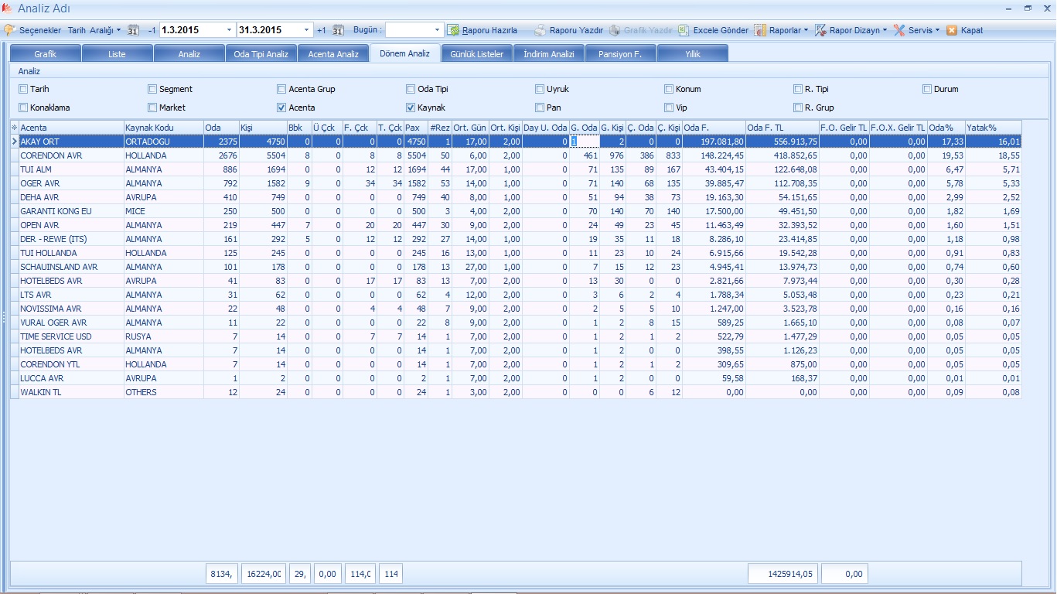Screen dimensions: 1057x594
Task: Open the İndirim Analizi tab
Action: pos(548,54)
